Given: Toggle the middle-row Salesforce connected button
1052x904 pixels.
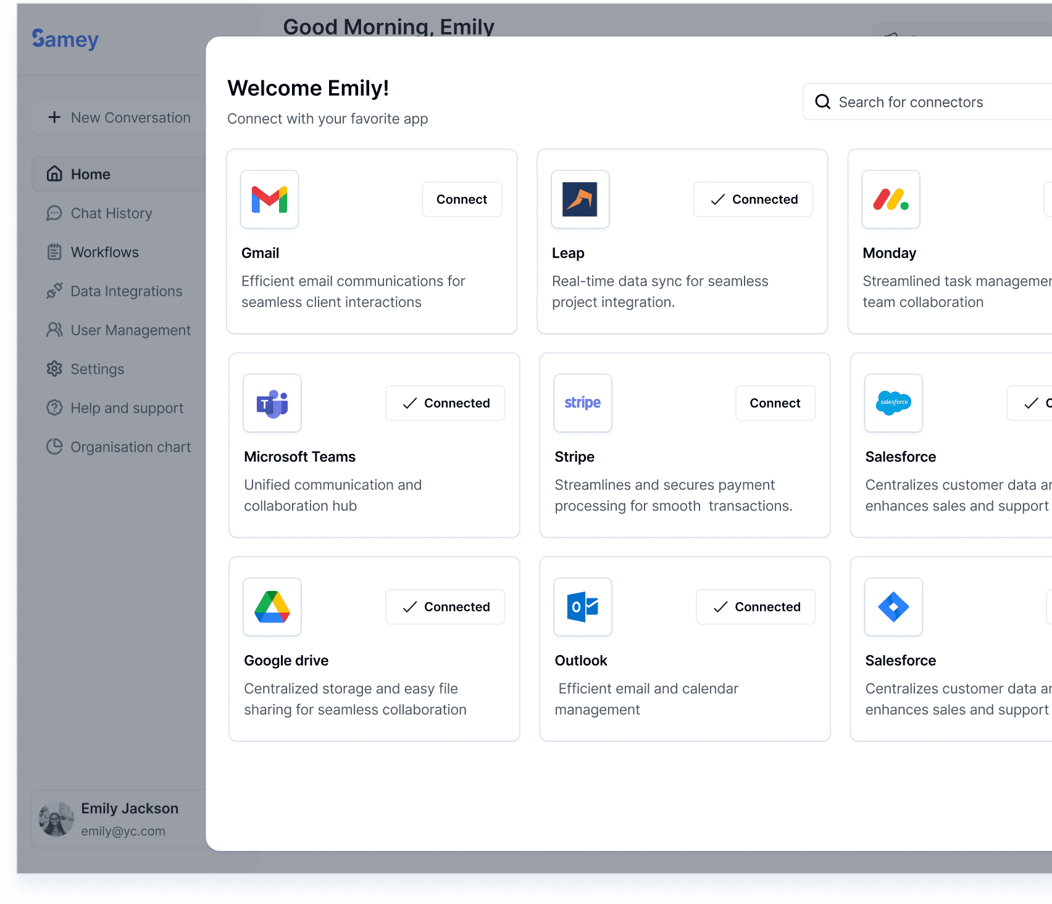Looking at the screenshot, I should pyautogui.click(x=1030, y=403).
